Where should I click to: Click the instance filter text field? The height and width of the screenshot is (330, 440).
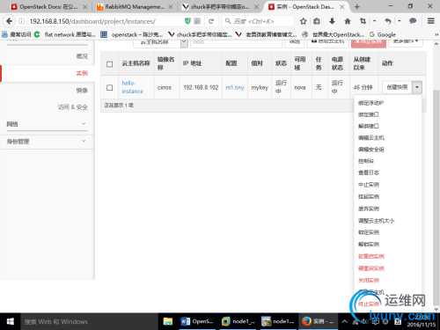point(237,42)
